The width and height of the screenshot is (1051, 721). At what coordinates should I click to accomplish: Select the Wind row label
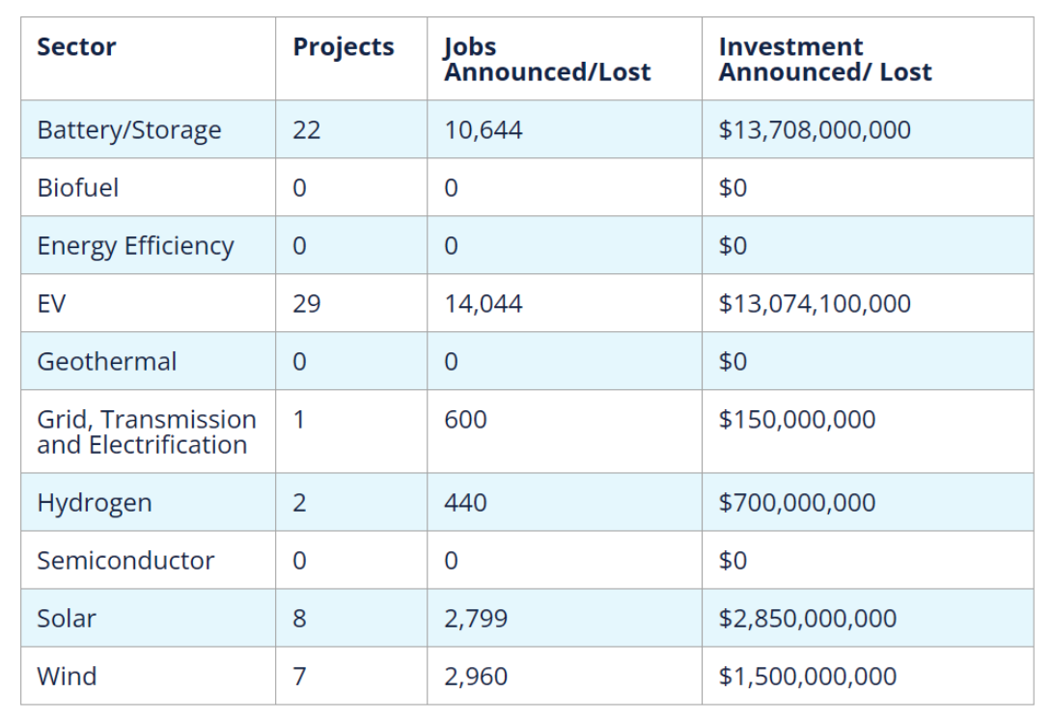coord(67,677)
